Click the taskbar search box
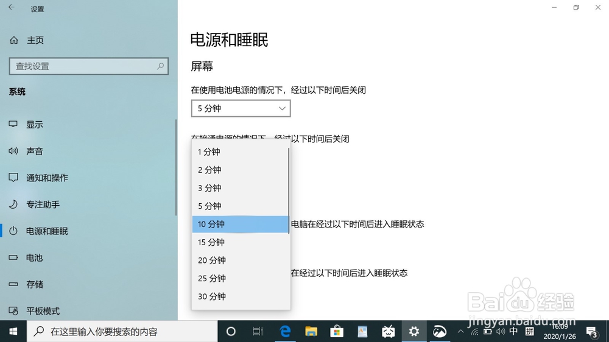Image resolution: width=609 pixels, height=342 pixels. coord(122,332)
